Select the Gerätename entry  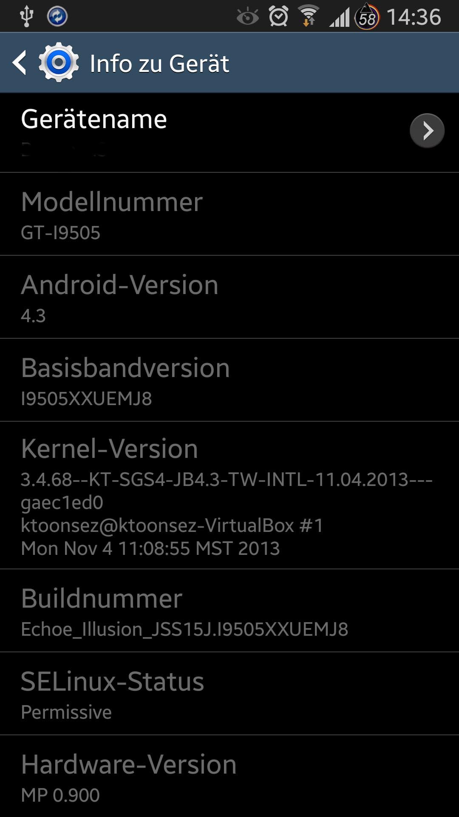click(229, 133)
